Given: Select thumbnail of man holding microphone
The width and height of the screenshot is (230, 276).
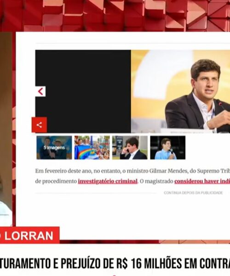Looking at the screenshot, I should pos(168,148).
